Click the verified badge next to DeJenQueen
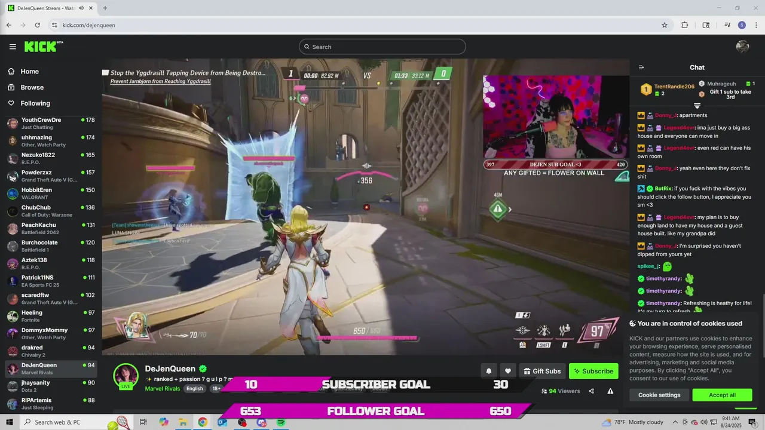765x430 pixels. pyautogui.click(x=203, y=369)
